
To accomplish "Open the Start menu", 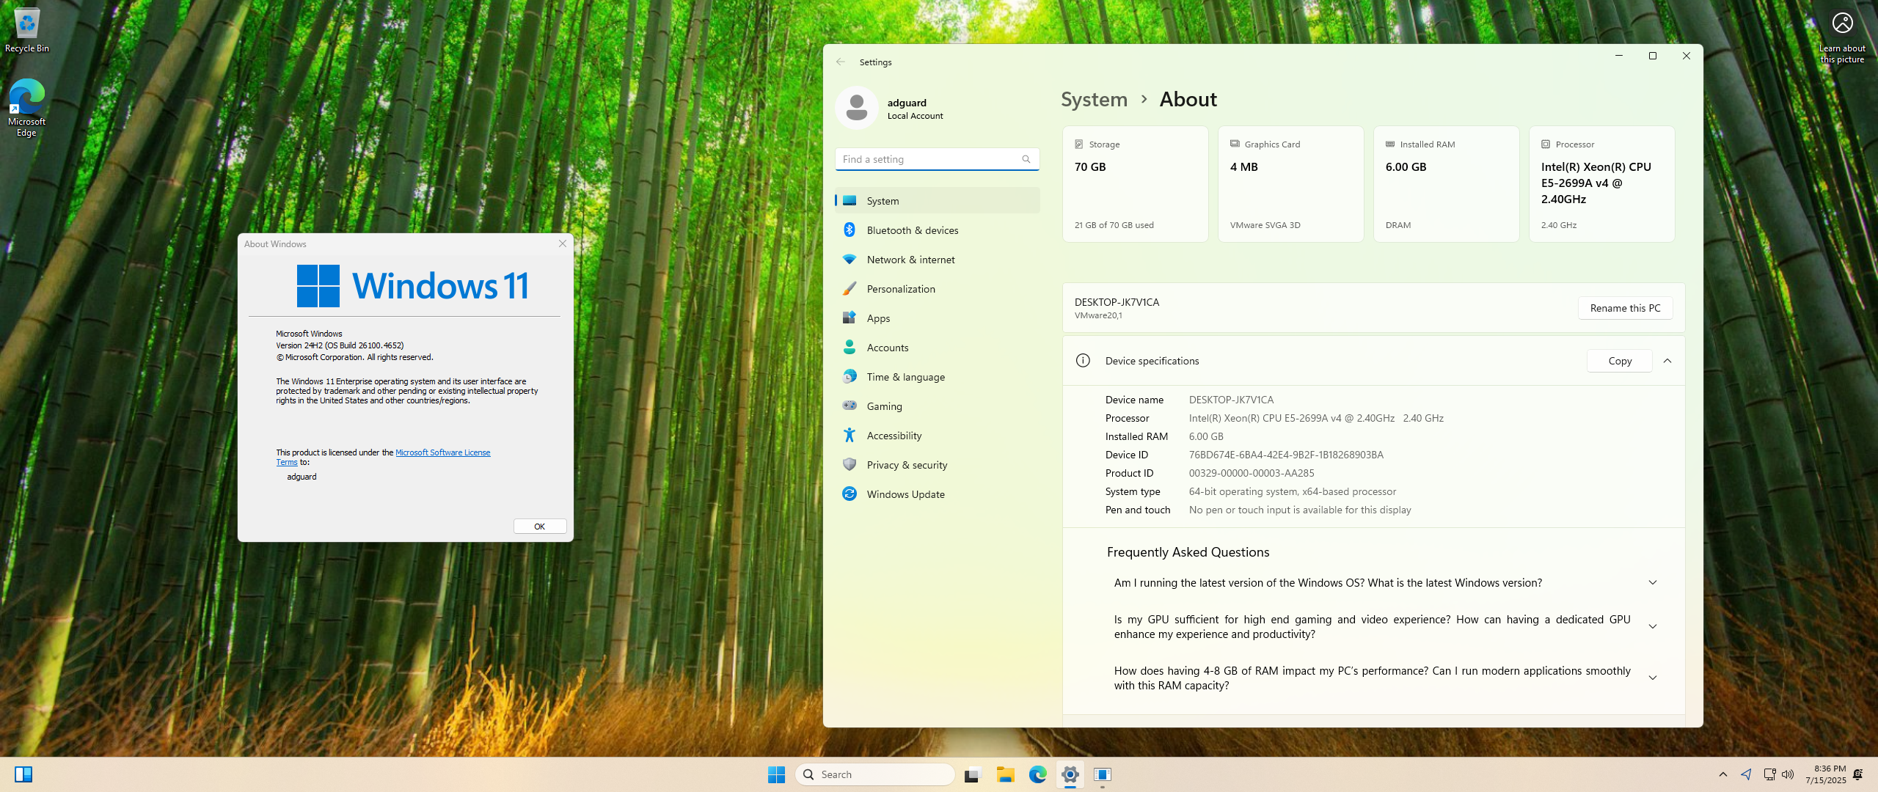I will (x=776, y=774).
